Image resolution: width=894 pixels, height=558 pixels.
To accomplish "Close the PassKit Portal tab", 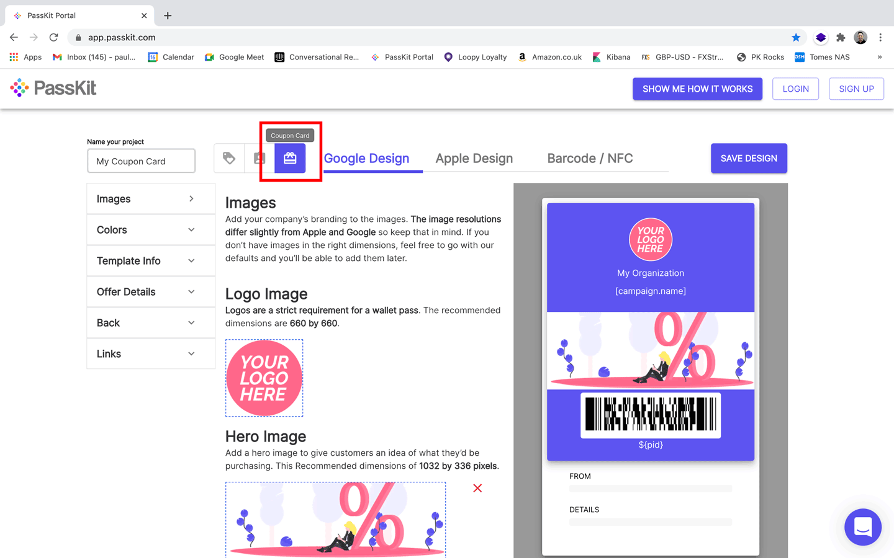I will coord(144,15).
